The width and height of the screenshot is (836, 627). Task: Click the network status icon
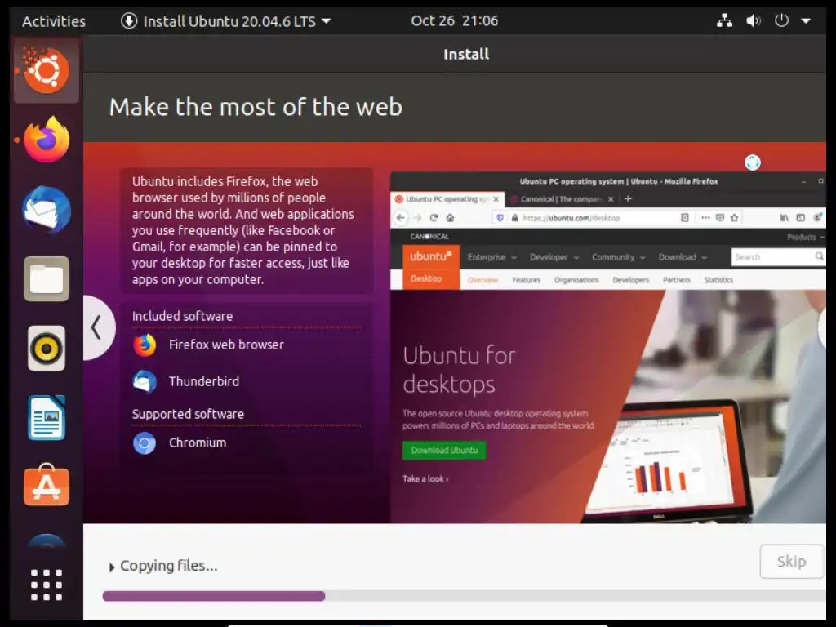pyautogui.click(x=724, y=20)
